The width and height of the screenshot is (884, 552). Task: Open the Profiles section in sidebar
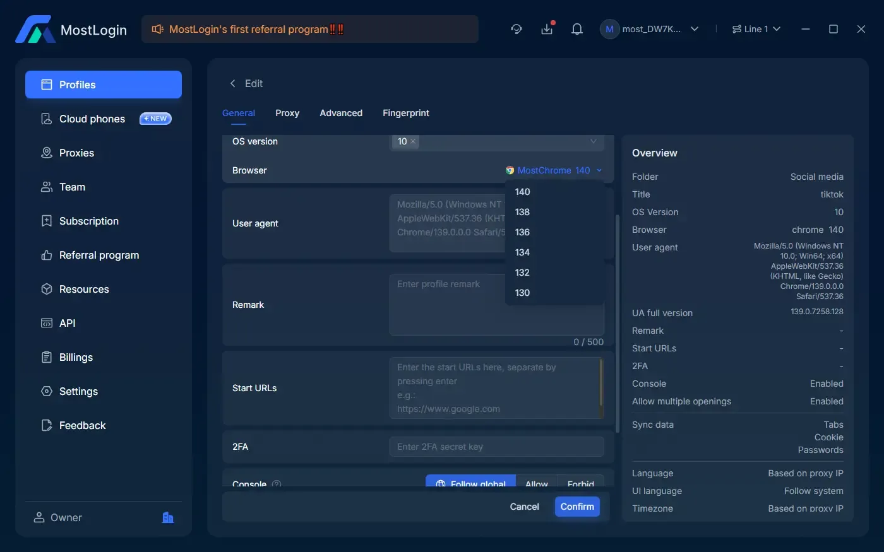pyautogui.click(x=77, y=84)
